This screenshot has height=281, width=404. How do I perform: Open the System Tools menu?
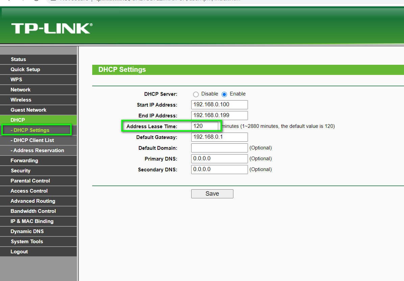click(27, 242)
